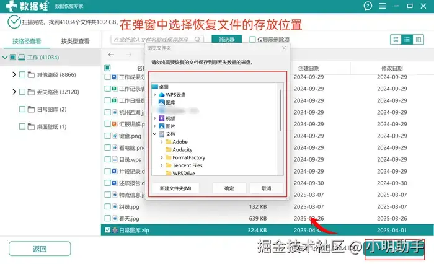Toggle the select-all header checkbox
Viewport: 434px width, 264px height.
coord(107,68)
